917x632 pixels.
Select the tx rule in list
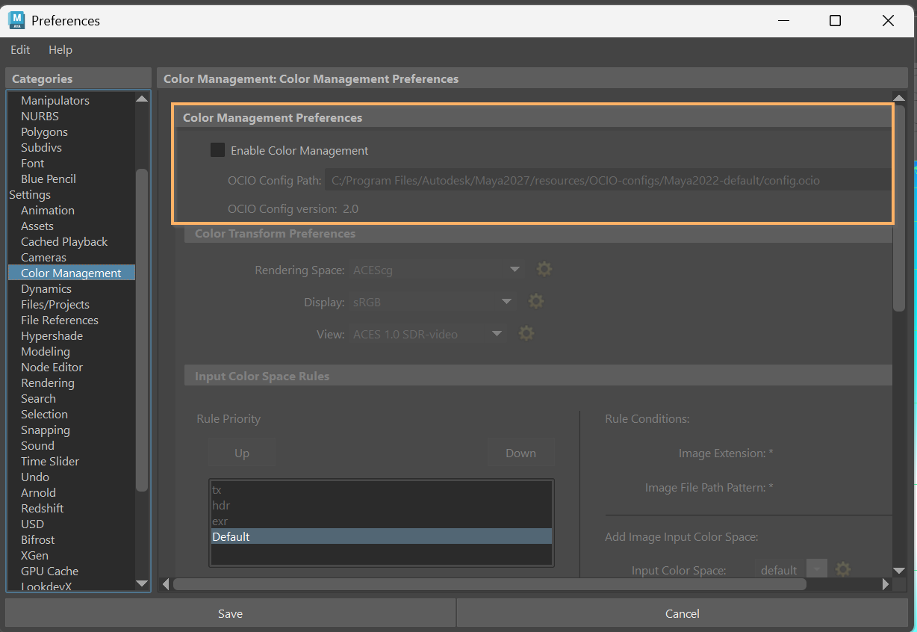[x=381, y=490]
